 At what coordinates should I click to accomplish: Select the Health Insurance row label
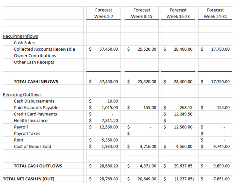coord(31,120)
